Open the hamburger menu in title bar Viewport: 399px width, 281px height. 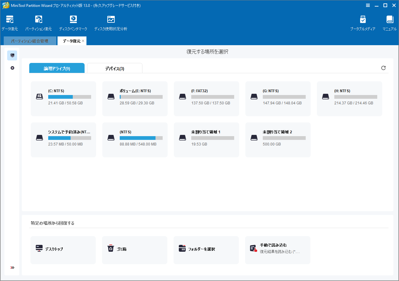click(x=368, y=5)
